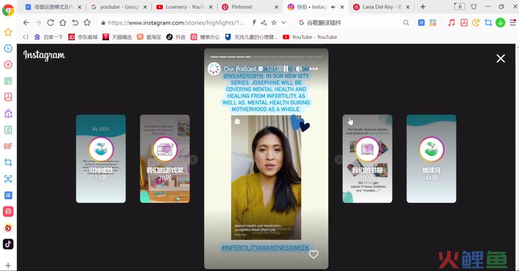The width and height of the screenshot is (519, 271).
Task: Click the green note list sidebar icon
Action: (x=8, y=130)
